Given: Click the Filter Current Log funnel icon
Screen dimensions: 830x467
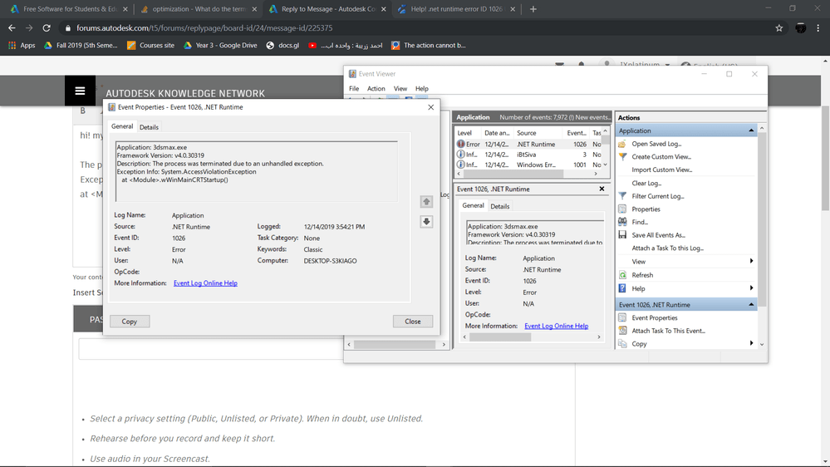Looking at the screenshot, I should [x=622, y=196].
